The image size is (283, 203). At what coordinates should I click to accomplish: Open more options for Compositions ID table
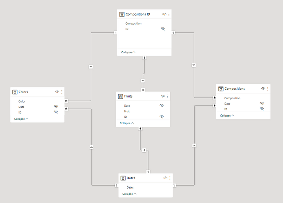tap(169, 14)
